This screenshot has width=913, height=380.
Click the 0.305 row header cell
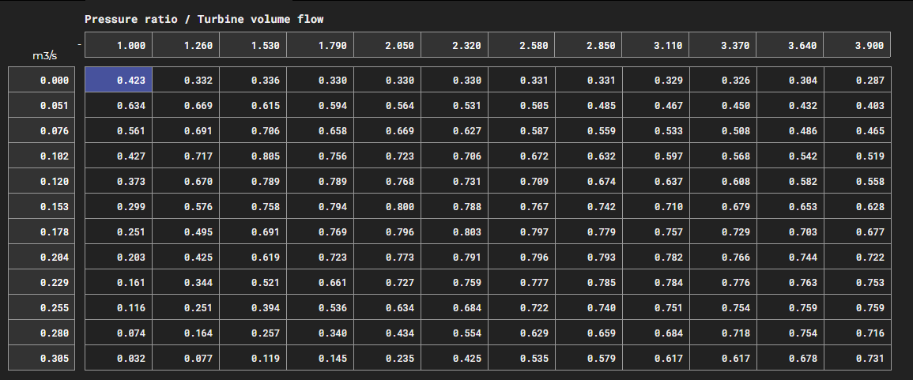42,358
